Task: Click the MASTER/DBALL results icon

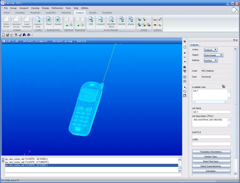Action: pos(111,22)
